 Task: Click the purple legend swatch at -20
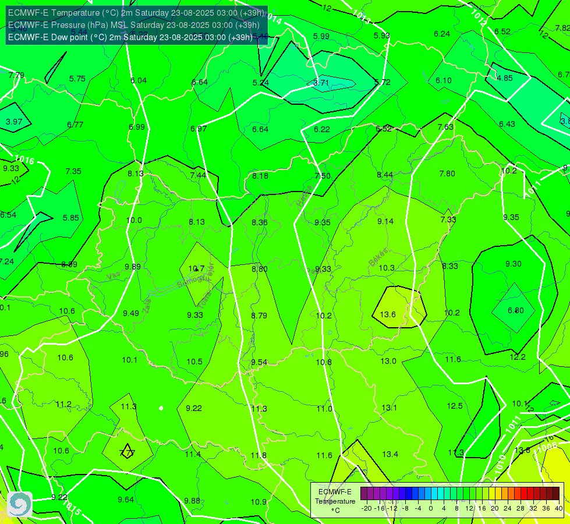364,494
